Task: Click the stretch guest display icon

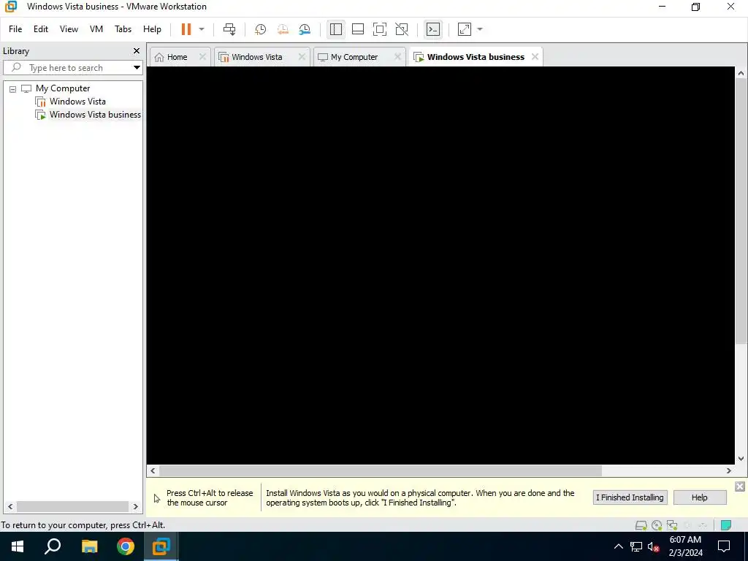Action: [464, 29]
